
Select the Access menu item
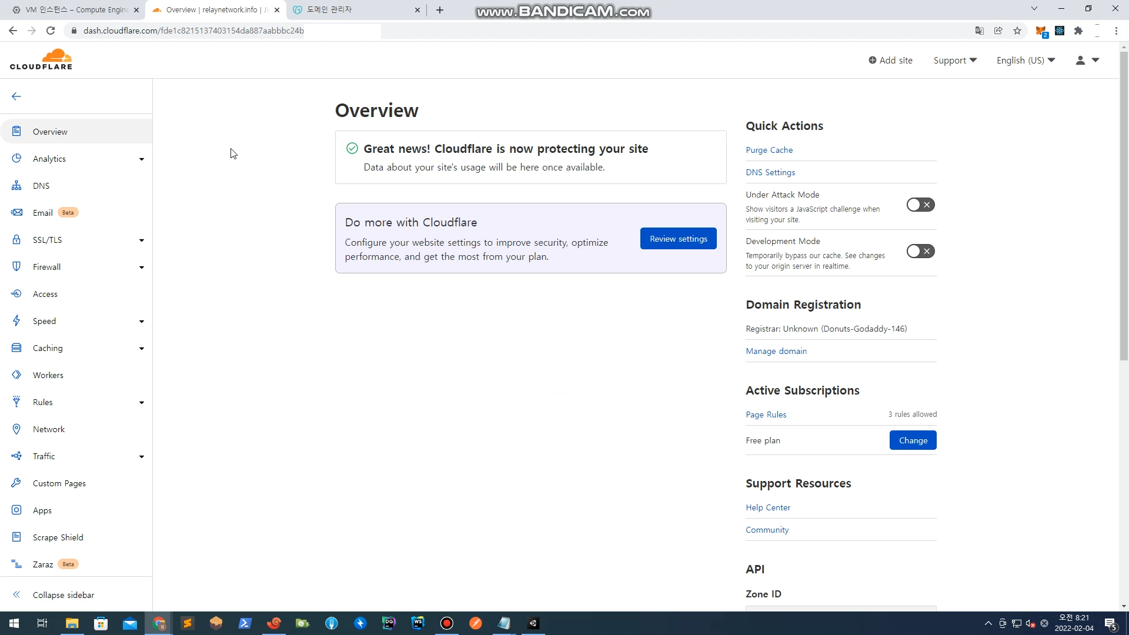45,294
